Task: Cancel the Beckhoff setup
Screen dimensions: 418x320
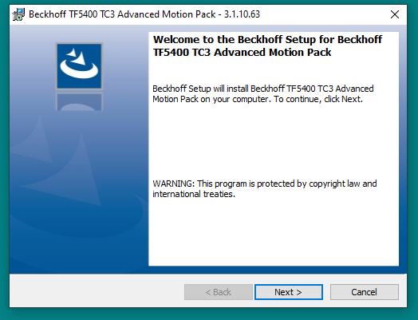Action: (x=365, y=292)
